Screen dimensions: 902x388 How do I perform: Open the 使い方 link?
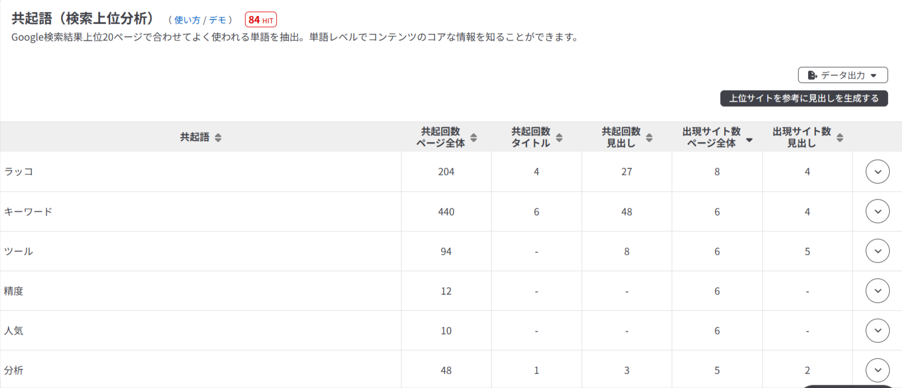coord(187,20)
